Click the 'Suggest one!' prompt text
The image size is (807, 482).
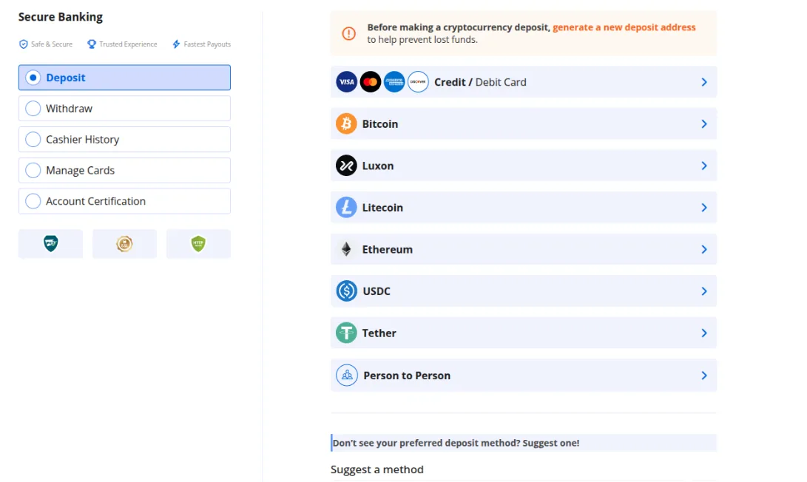tap(550, 443)
